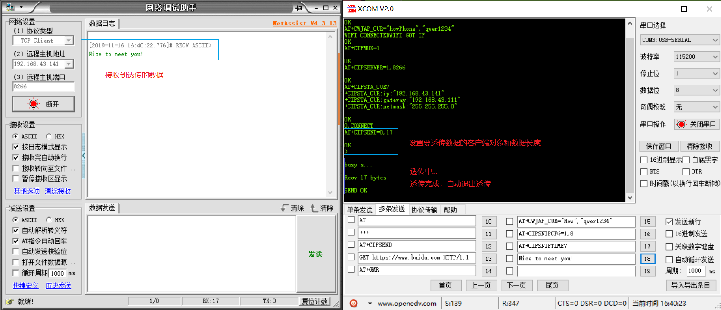The image size is (721, 310).
Task: Toggle 发送新行 checkbox in XCOM
Action: pyautogui.click(x=669, y=222)
